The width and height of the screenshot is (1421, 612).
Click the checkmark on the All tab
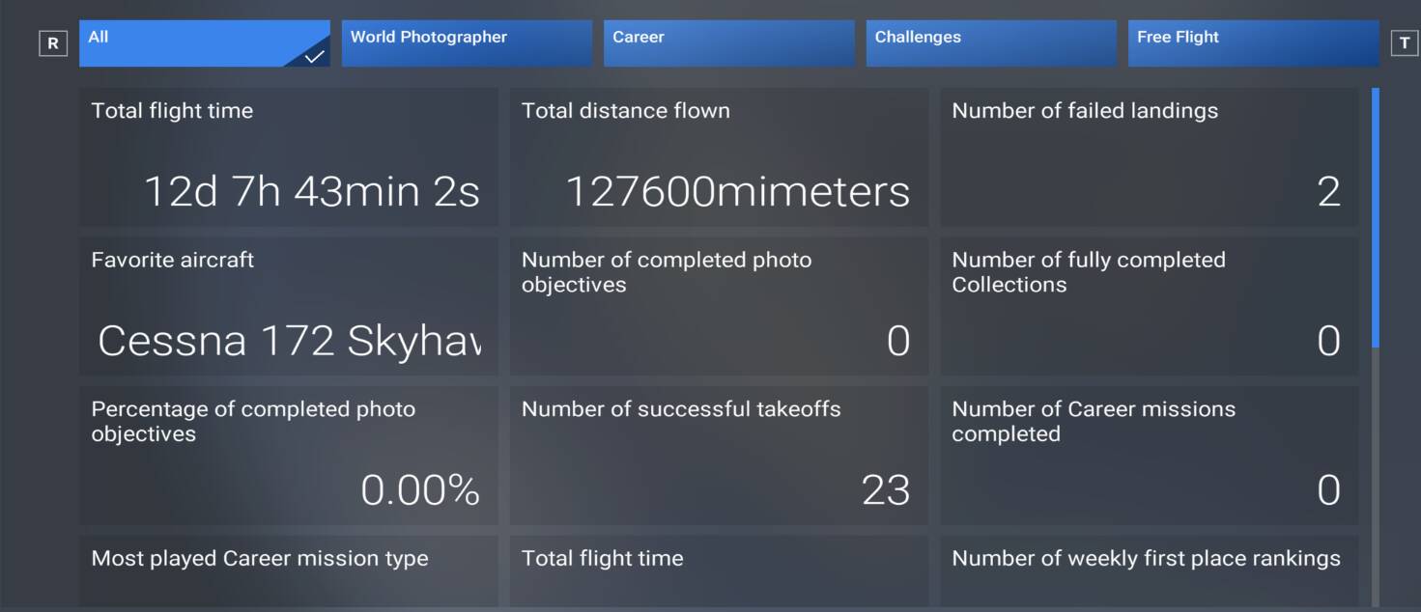point(314,57)
